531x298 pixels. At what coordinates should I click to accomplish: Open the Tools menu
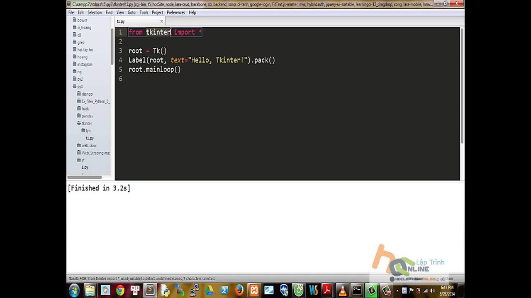(x=144, y=12)
